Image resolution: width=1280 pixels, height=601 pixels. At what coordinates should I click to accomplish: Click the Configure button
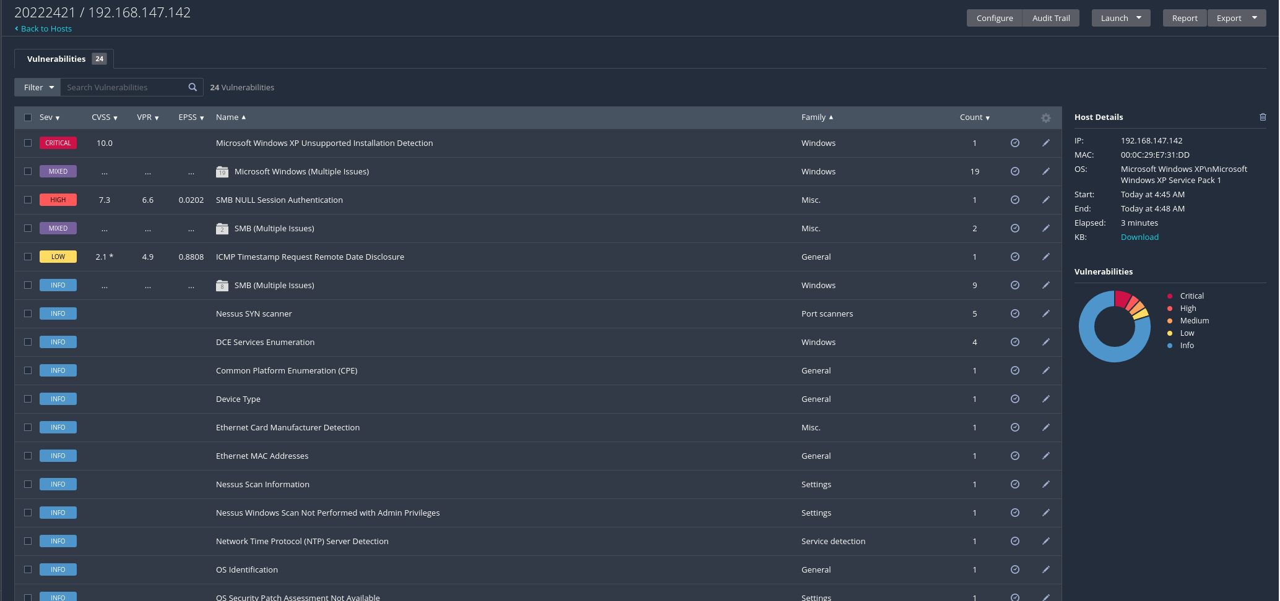point(995,18)
